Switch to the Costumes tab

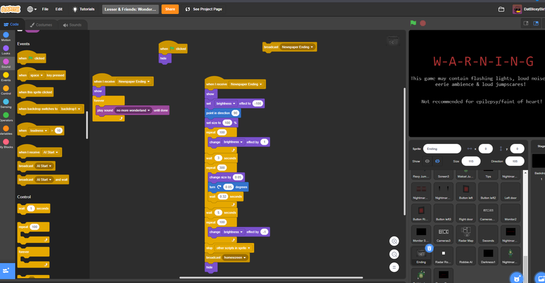tap(41, 25)
